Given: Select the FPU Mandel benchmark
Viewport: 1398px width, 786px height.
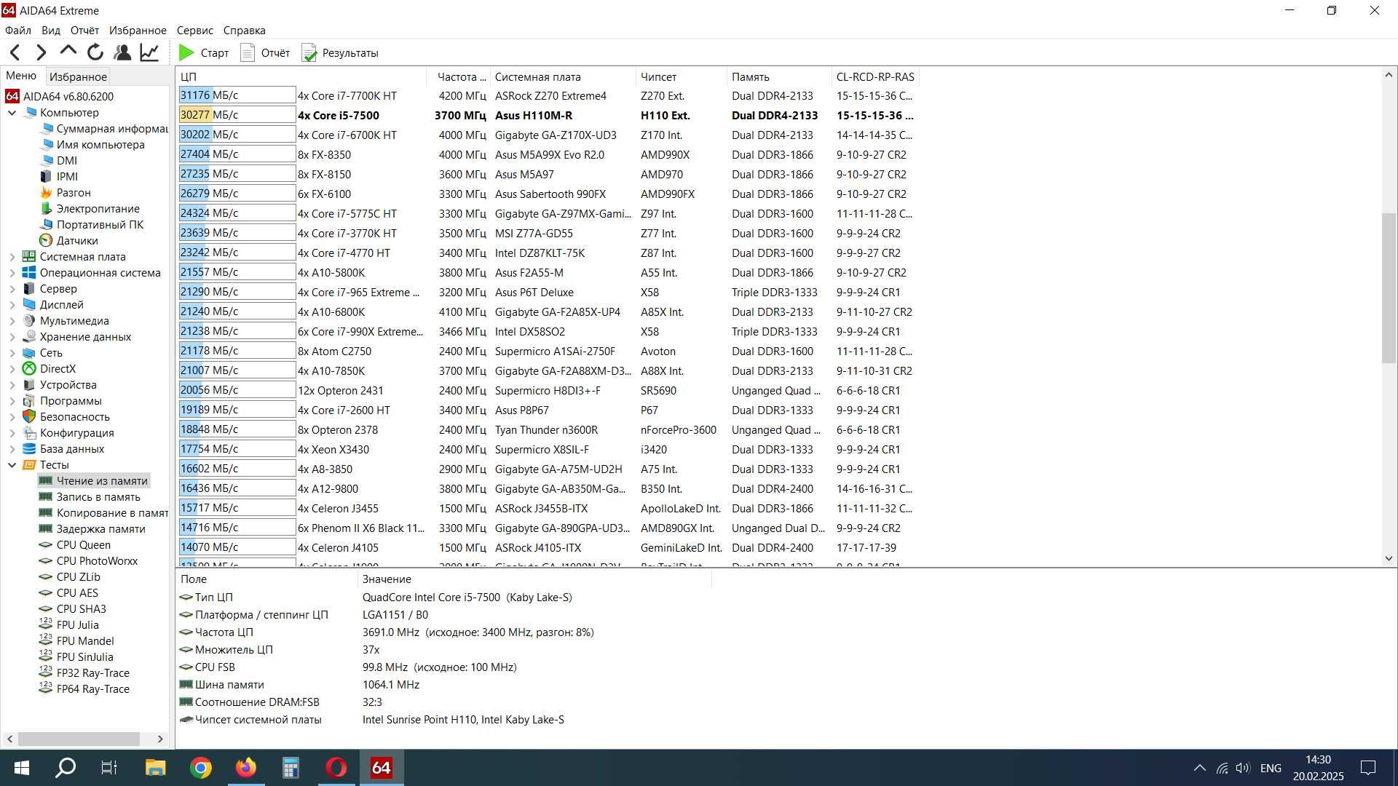Looking at the screenshot, I should click(76, 641).
